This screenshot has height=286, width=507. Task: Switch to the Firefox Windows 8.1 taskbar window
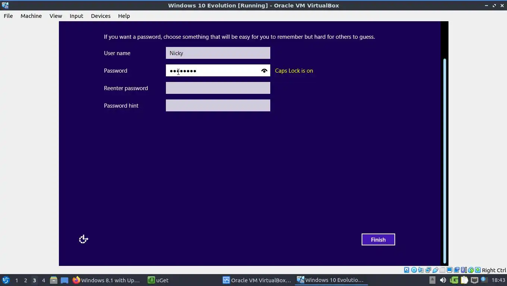106,280
